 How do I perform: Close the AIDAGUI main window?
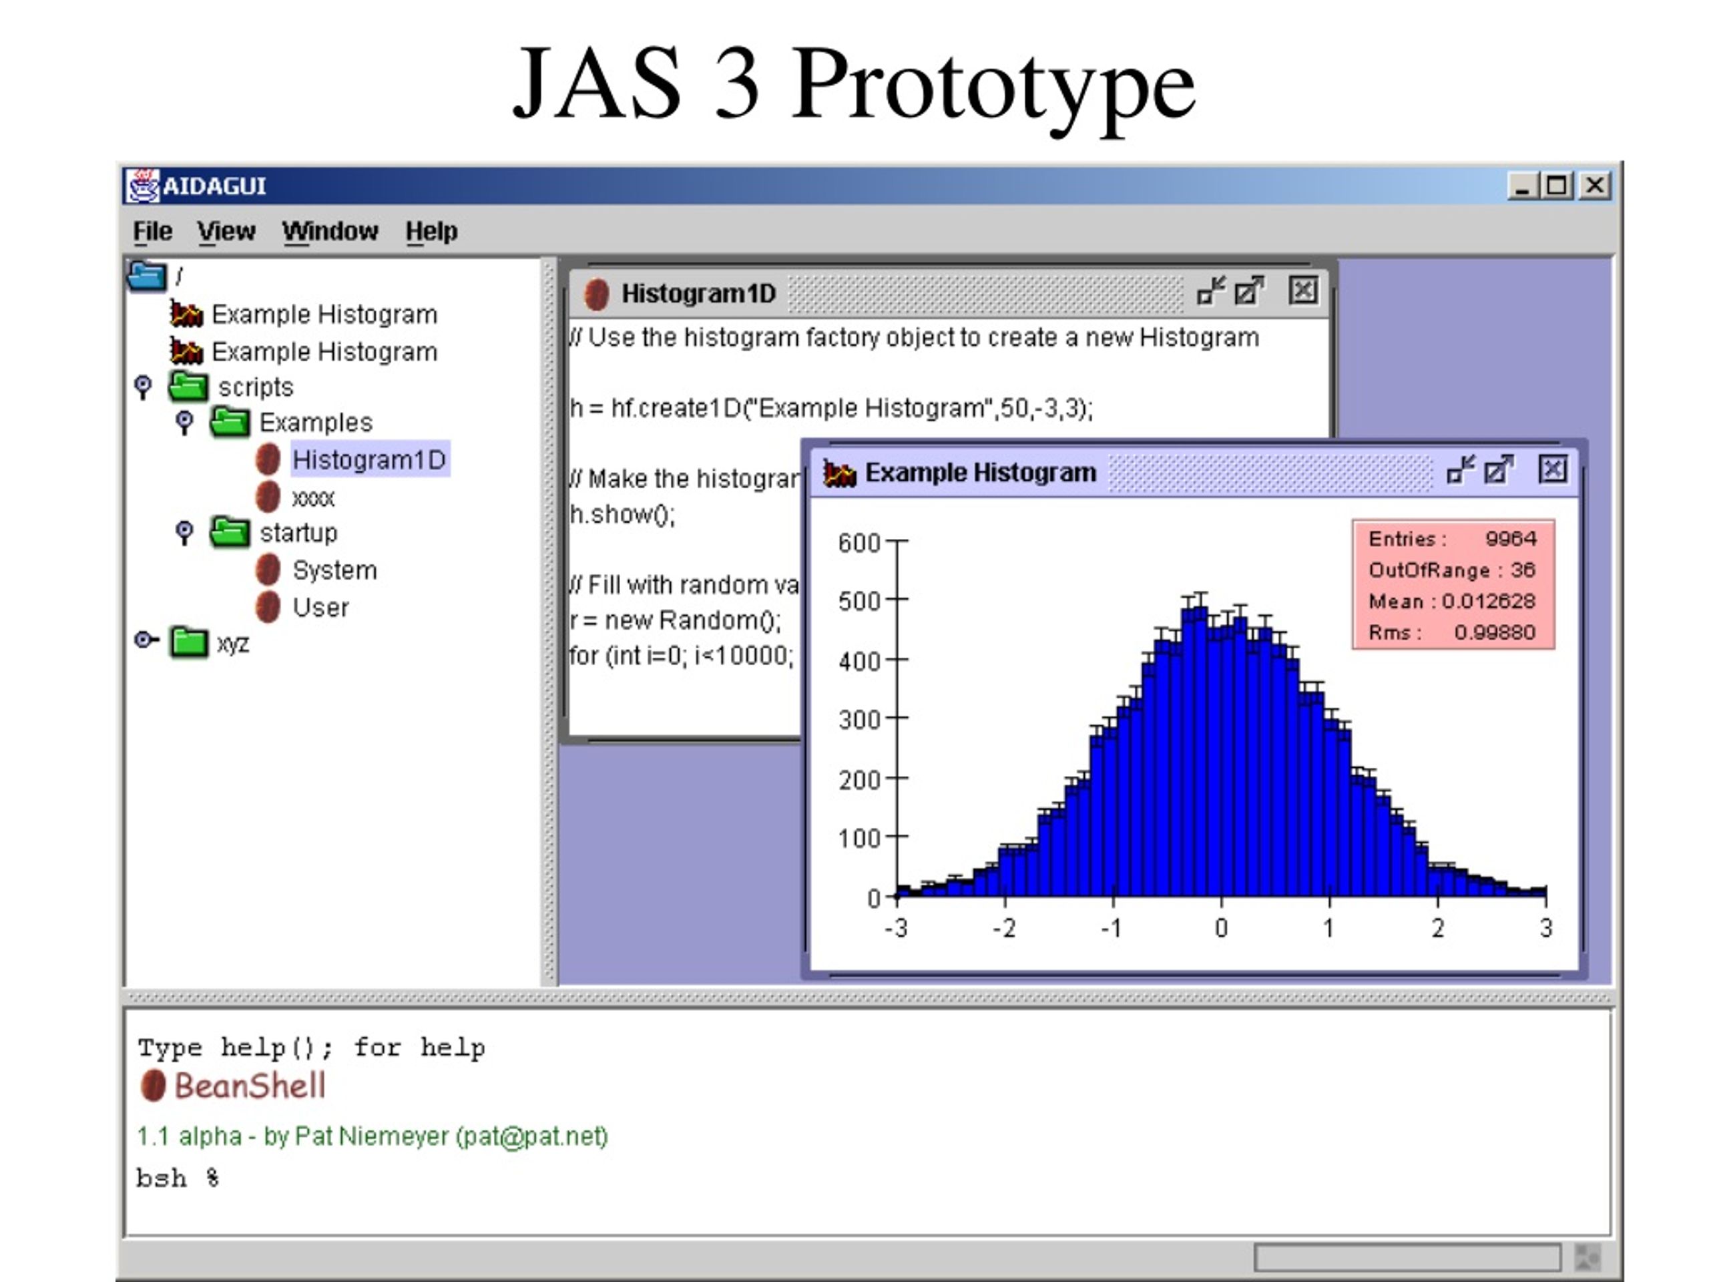click(1595, 186)
